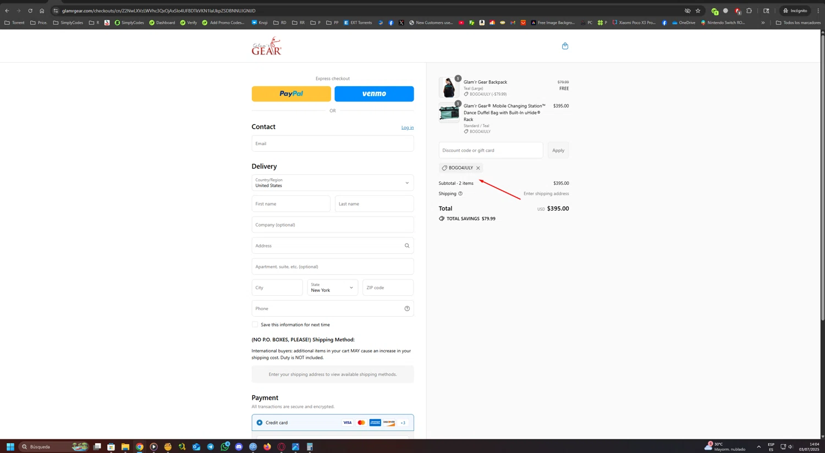Image resolution: width=825 pixels, height=453 pixels.
Task: Click the Dance Duffel Bag thumbnail
Action: (449, 112)
